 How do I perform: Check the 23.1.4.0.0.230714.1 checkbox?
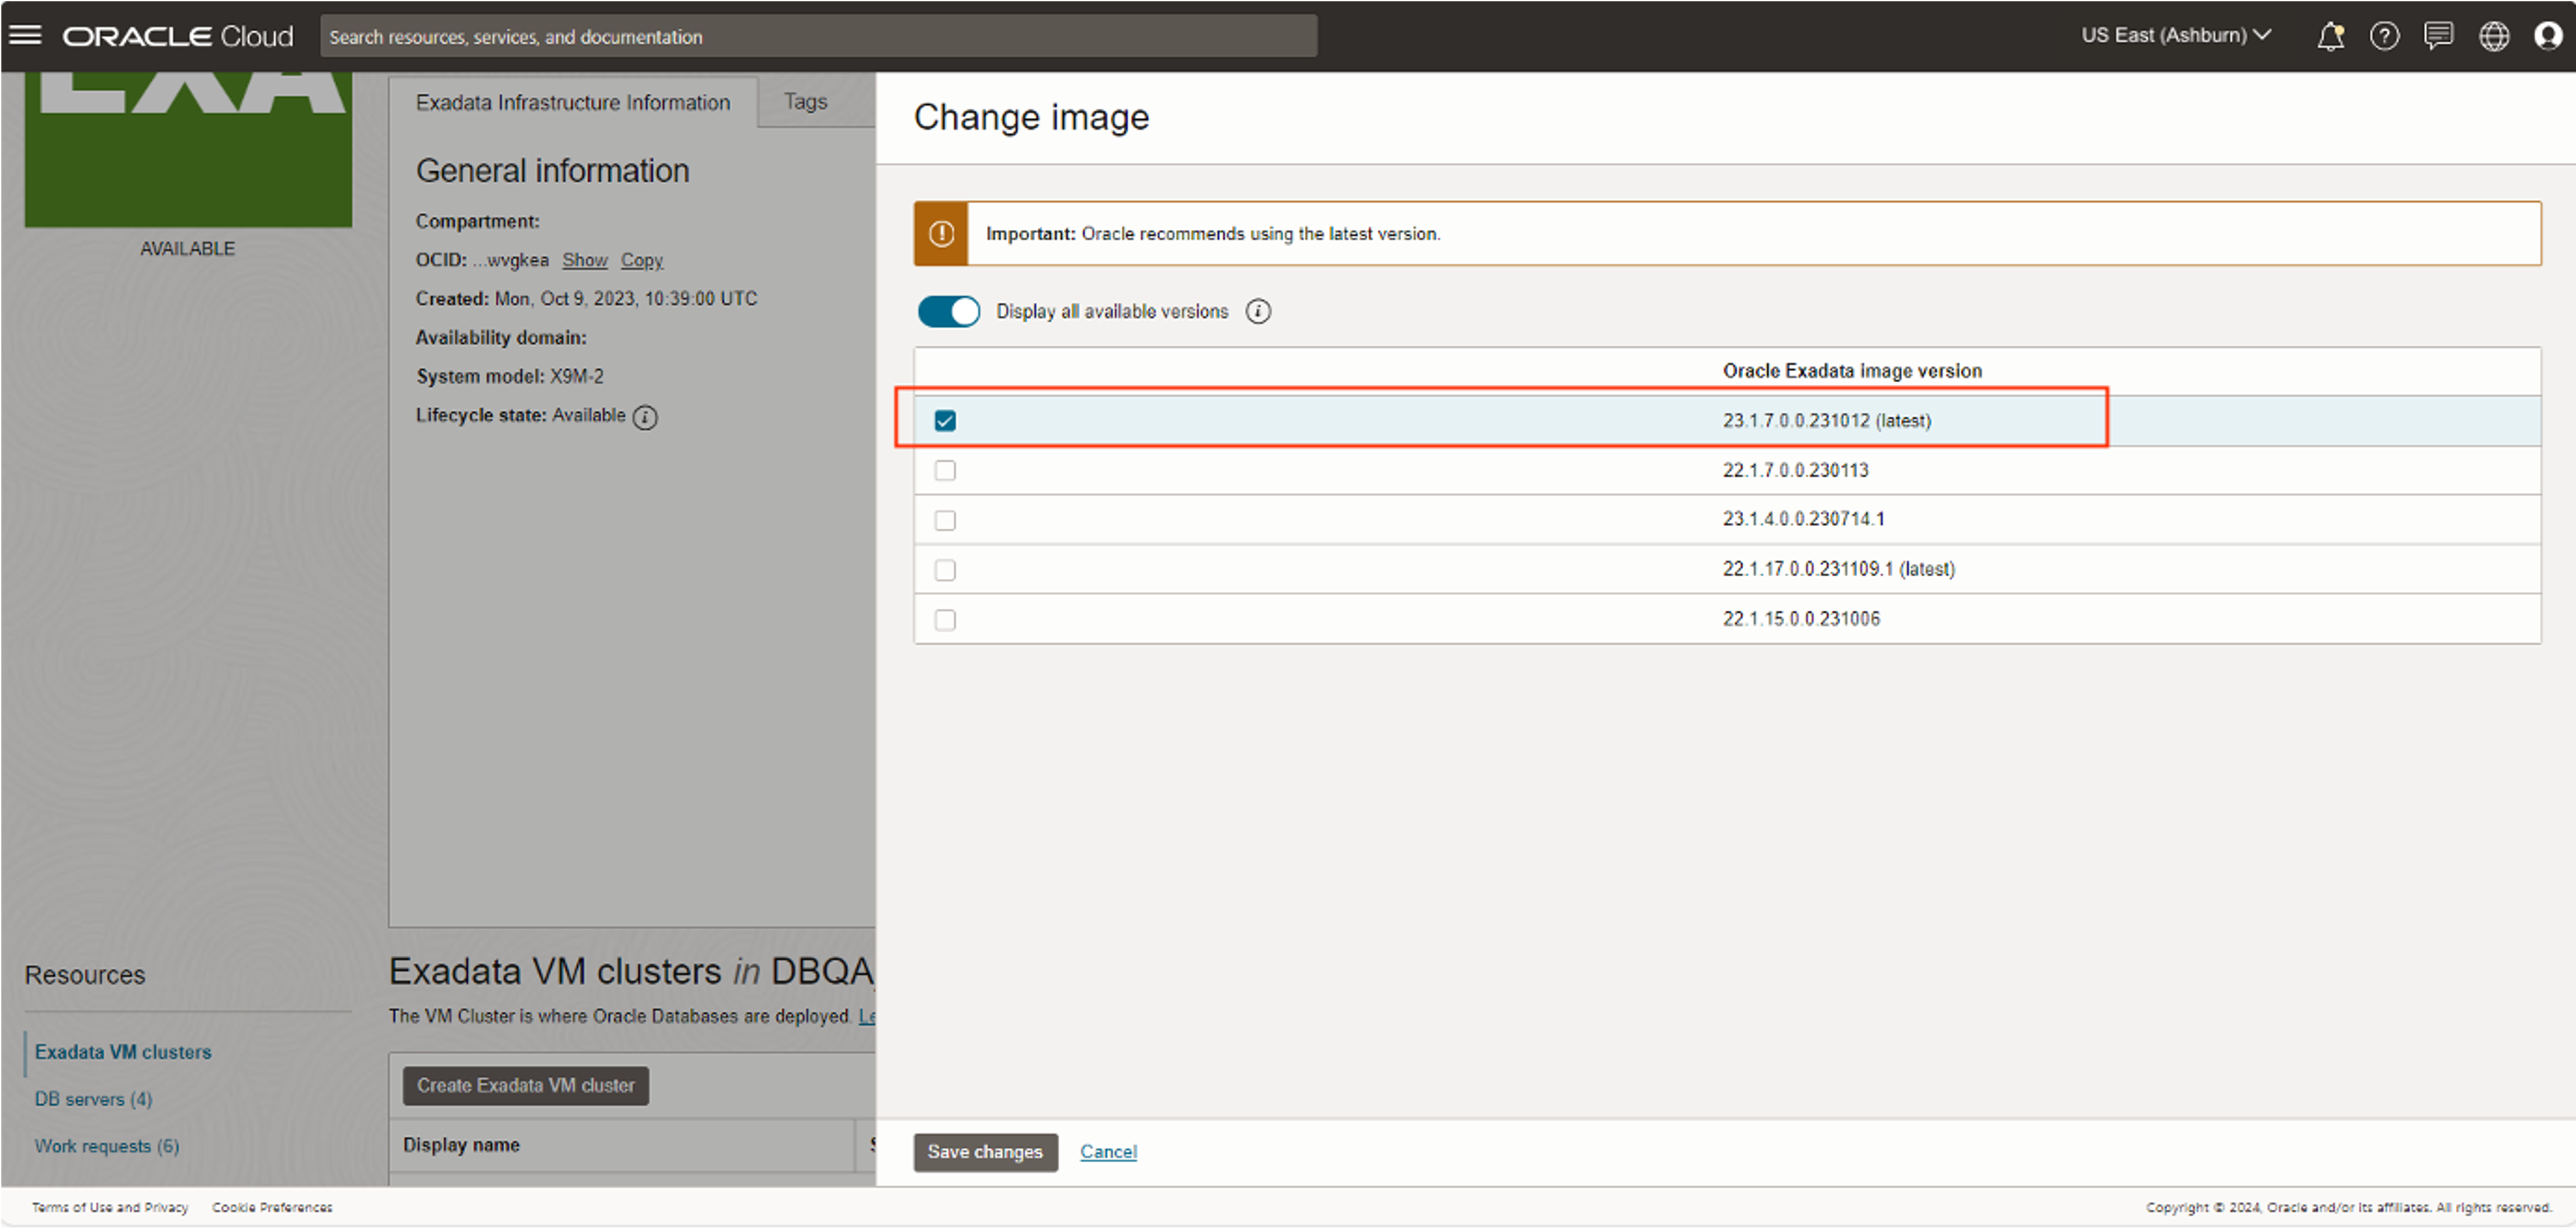coord(945,520)
